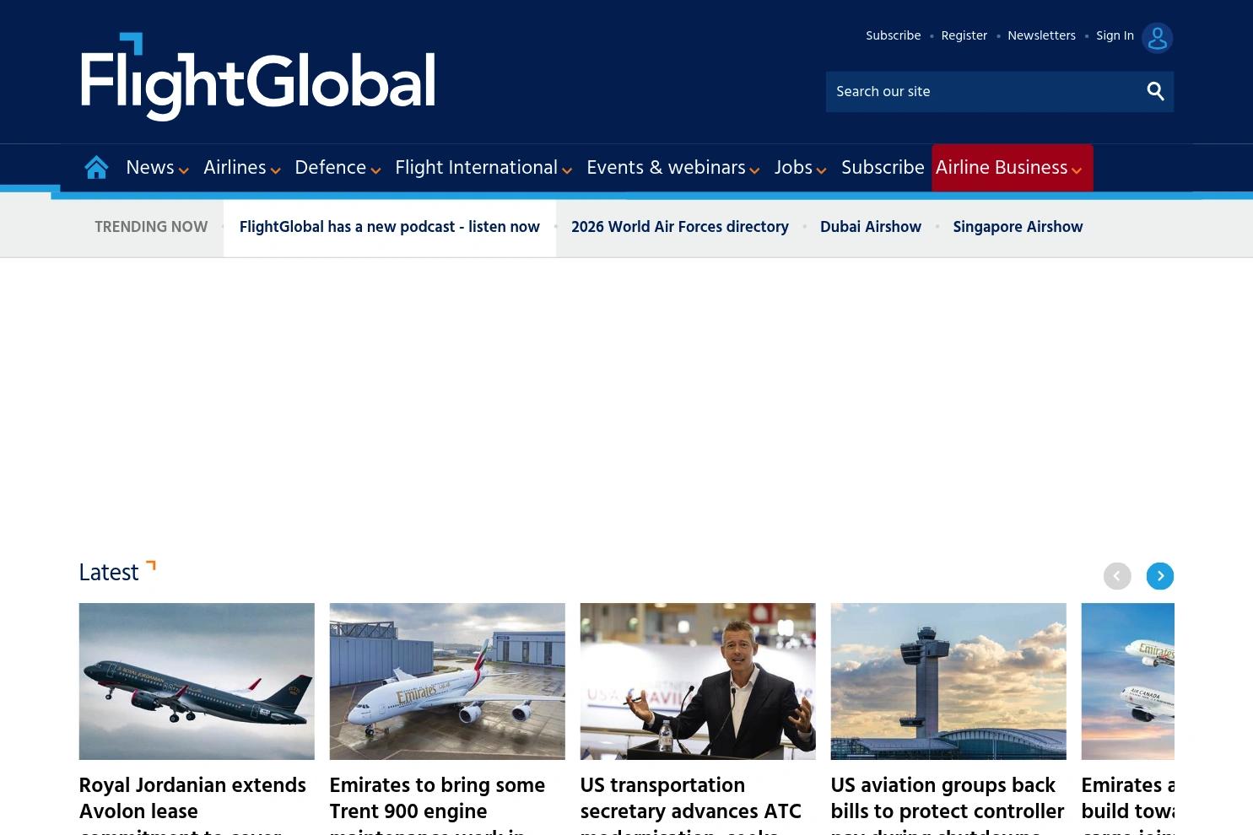
Task: Open the control tower article thumbnail
Action: pyautogui.click(x=948, y=681)
